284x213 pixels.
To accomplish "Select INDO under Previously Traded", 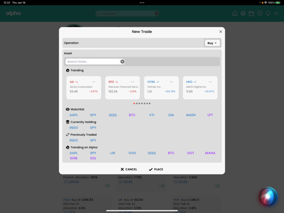I will pyautogui.click(x=74, y=140).
